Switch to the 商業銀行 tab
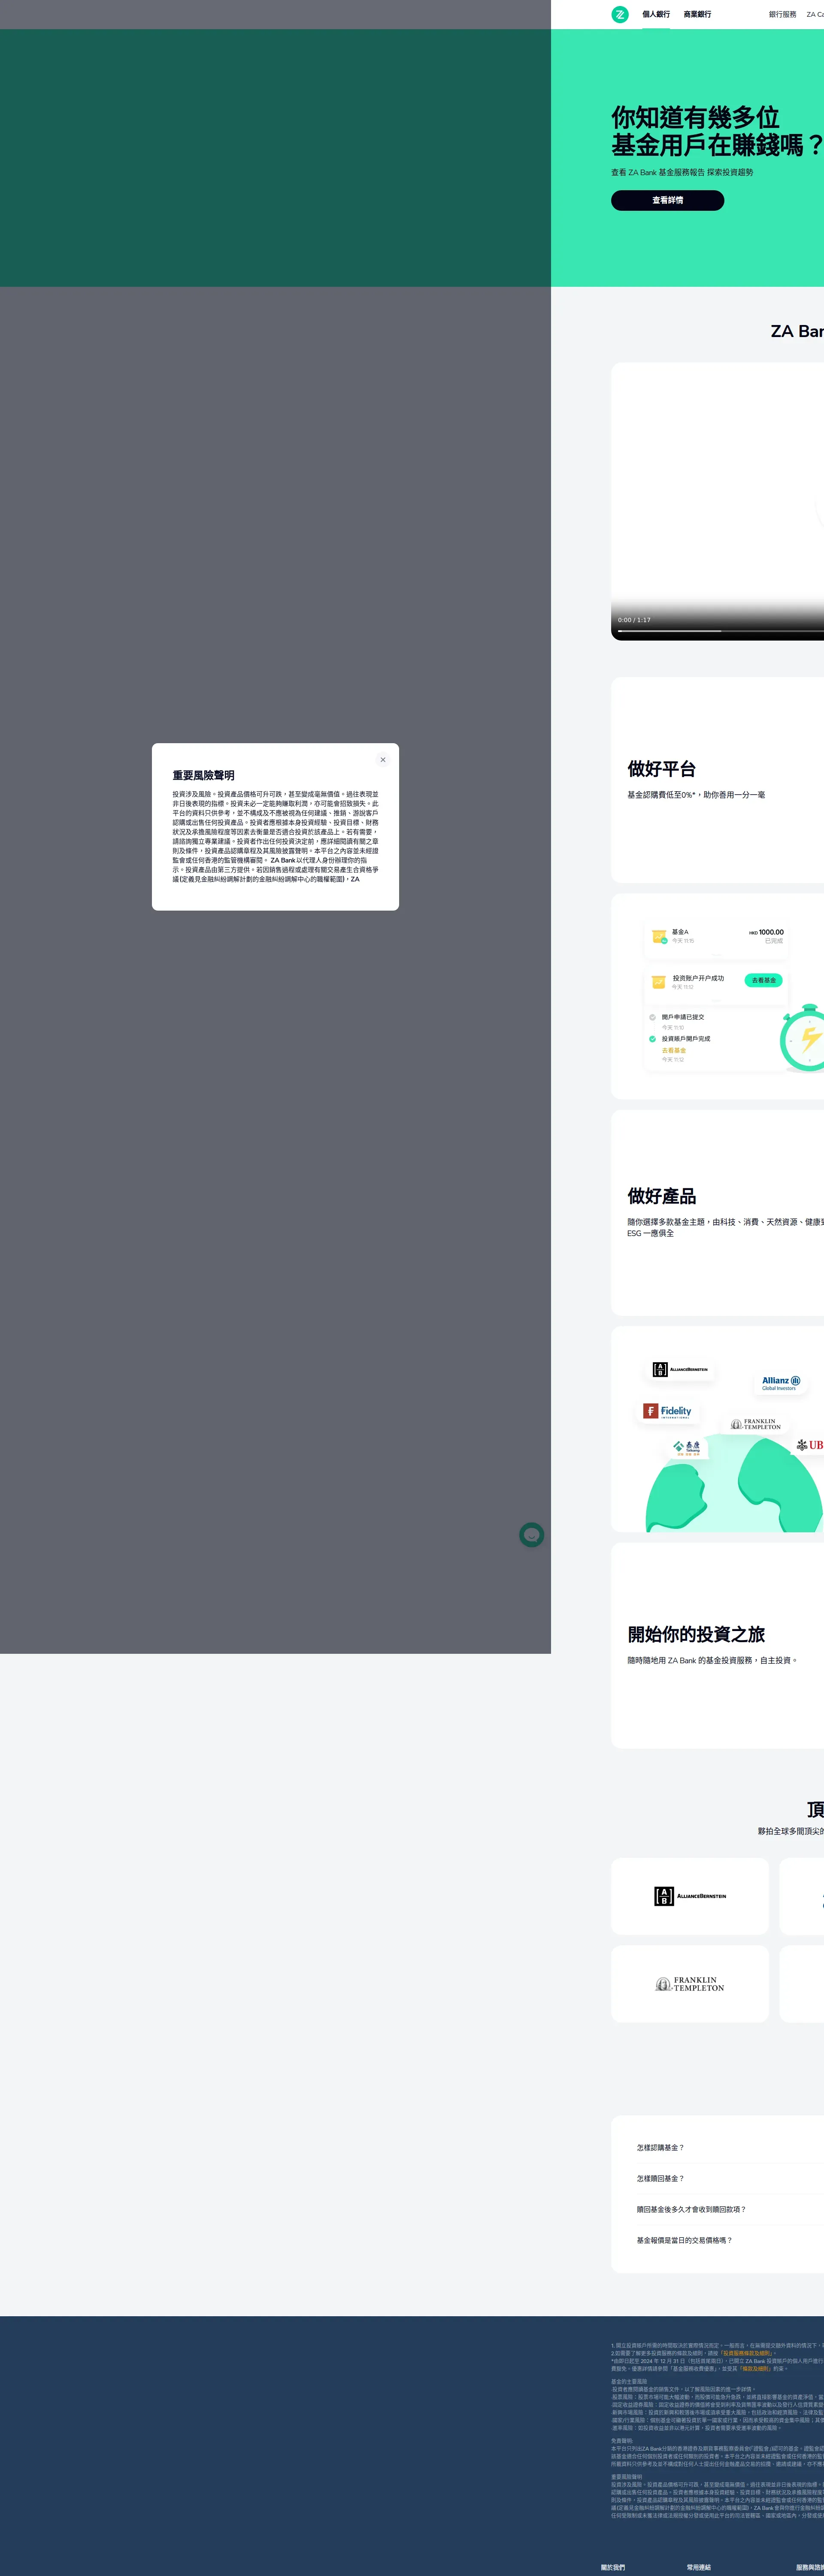 point(697,14)
